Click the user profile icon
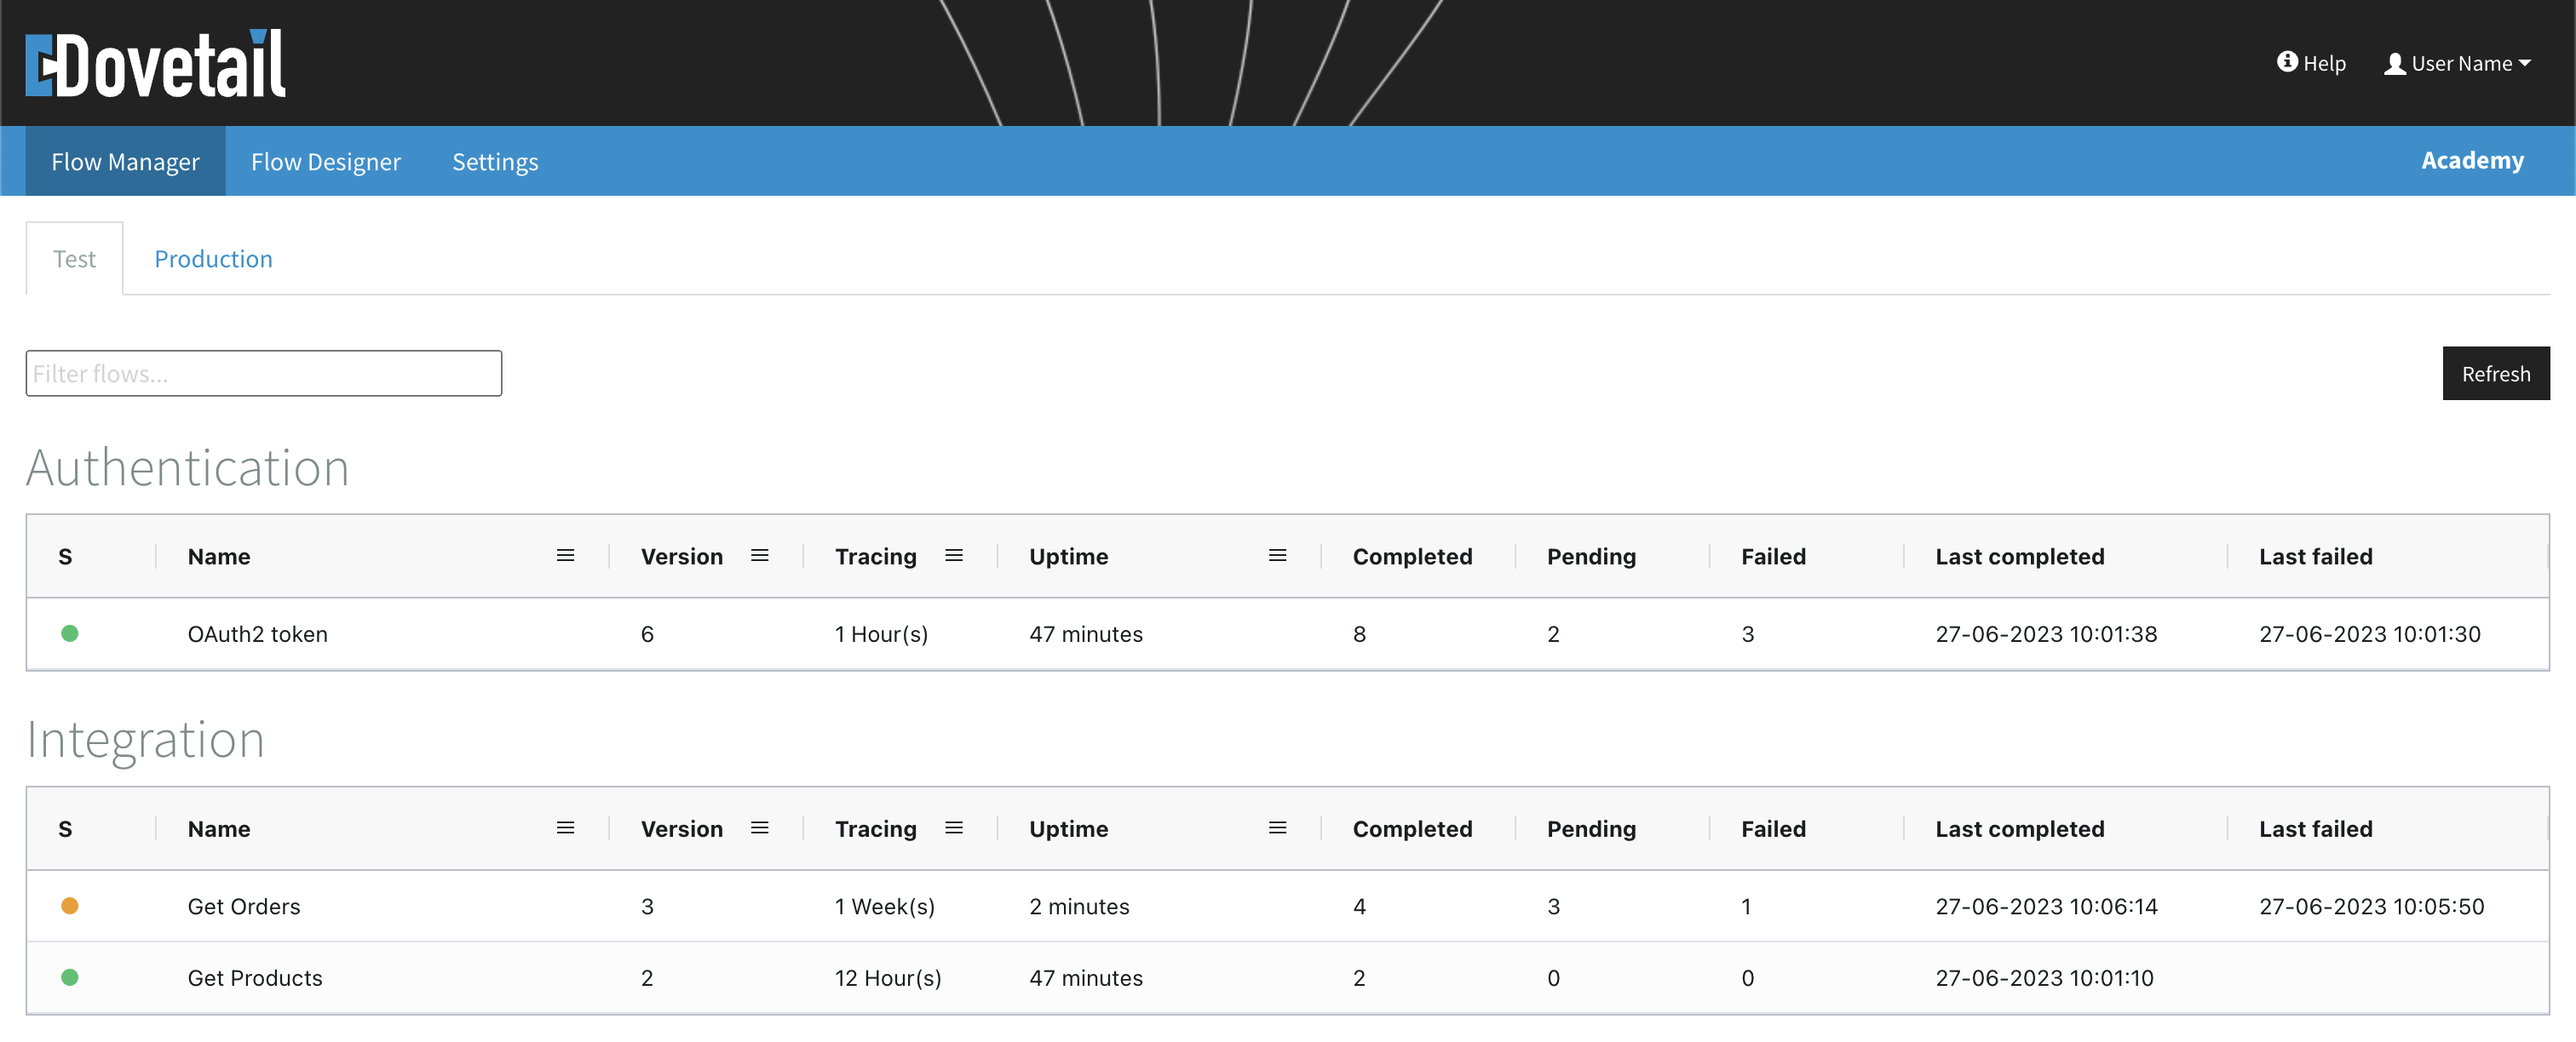 (2395, 64)
